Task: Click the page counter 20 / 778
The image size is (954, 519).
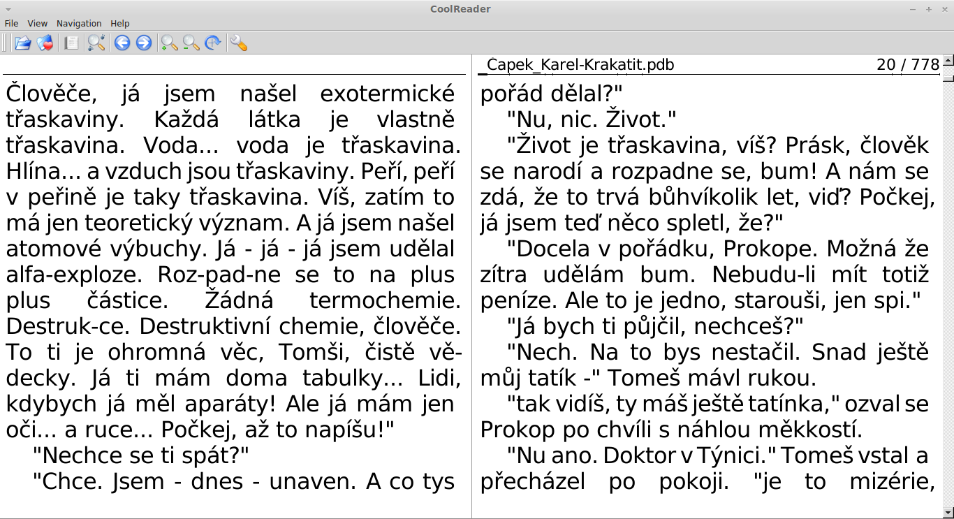Action: pyautogui.click(x=908, y=65)
